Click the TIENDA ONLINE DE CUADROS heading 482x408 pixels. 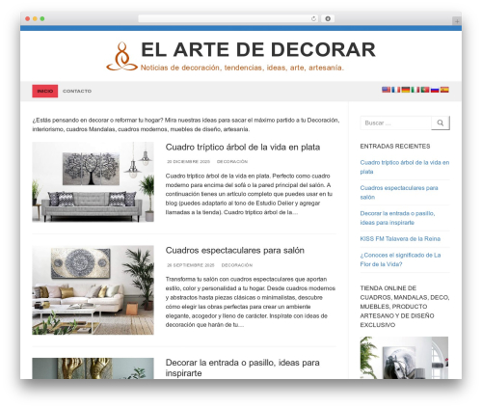pos(405,307)
